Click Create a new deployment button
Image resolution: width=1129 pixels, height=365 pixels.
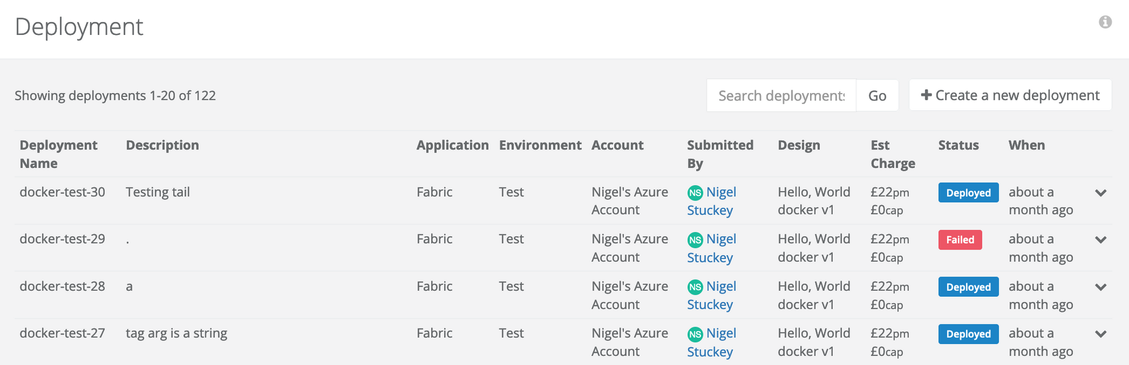tap(1010, 95)
